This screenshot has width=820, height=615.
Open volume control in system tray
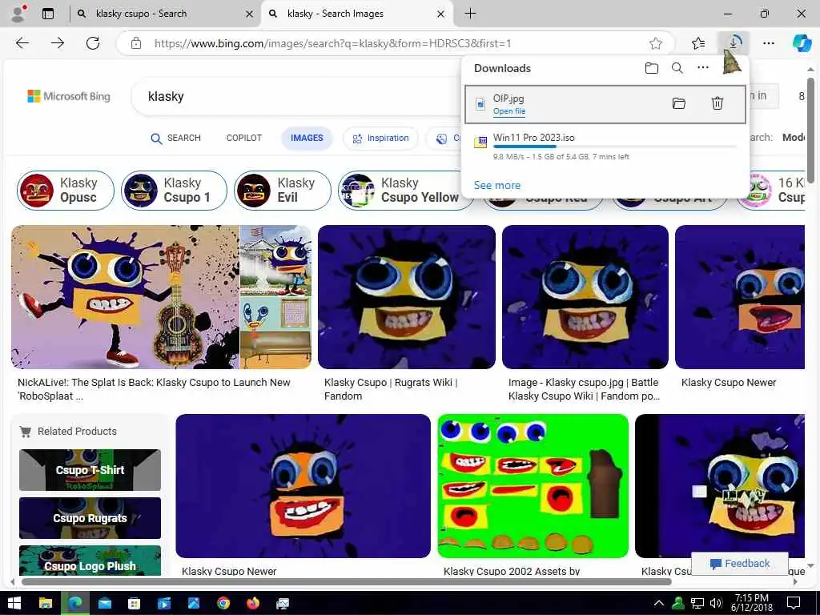[x=716, y=604]
